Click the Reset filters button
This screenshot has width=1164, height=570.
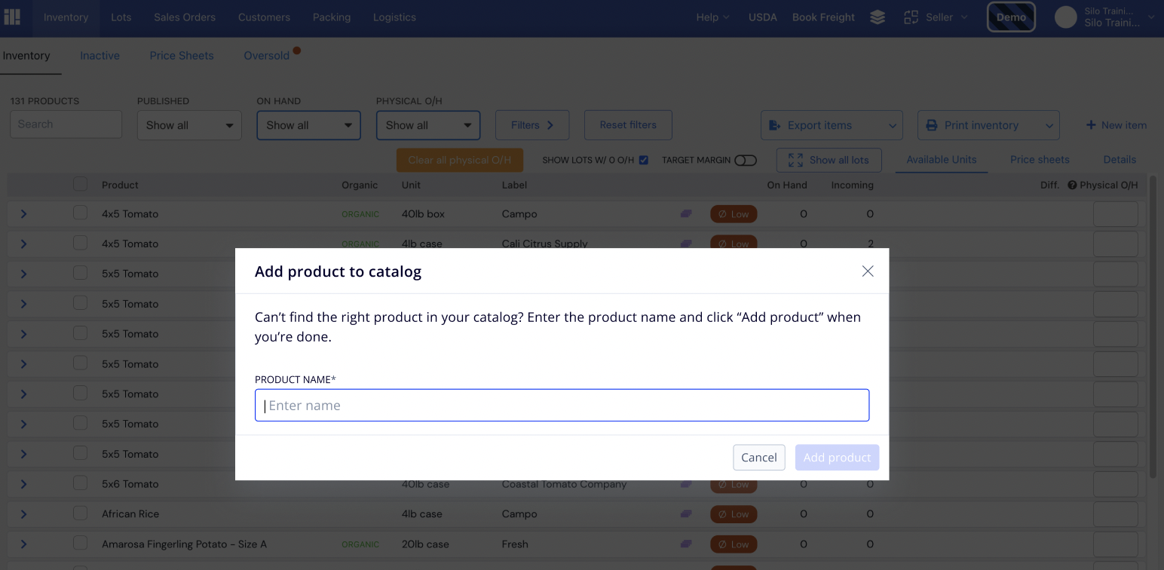[x=628, y=125]
